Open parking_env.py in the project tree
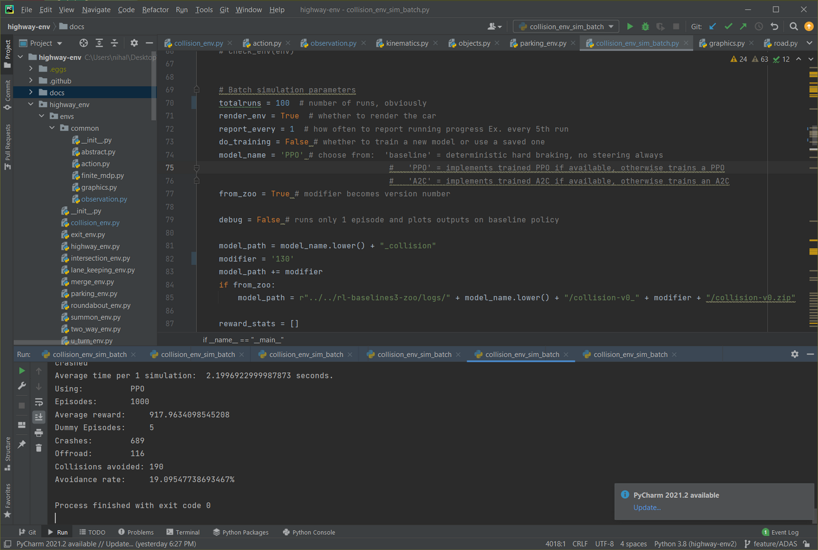The height and width of the screenshot is (550, 818). 94,294
